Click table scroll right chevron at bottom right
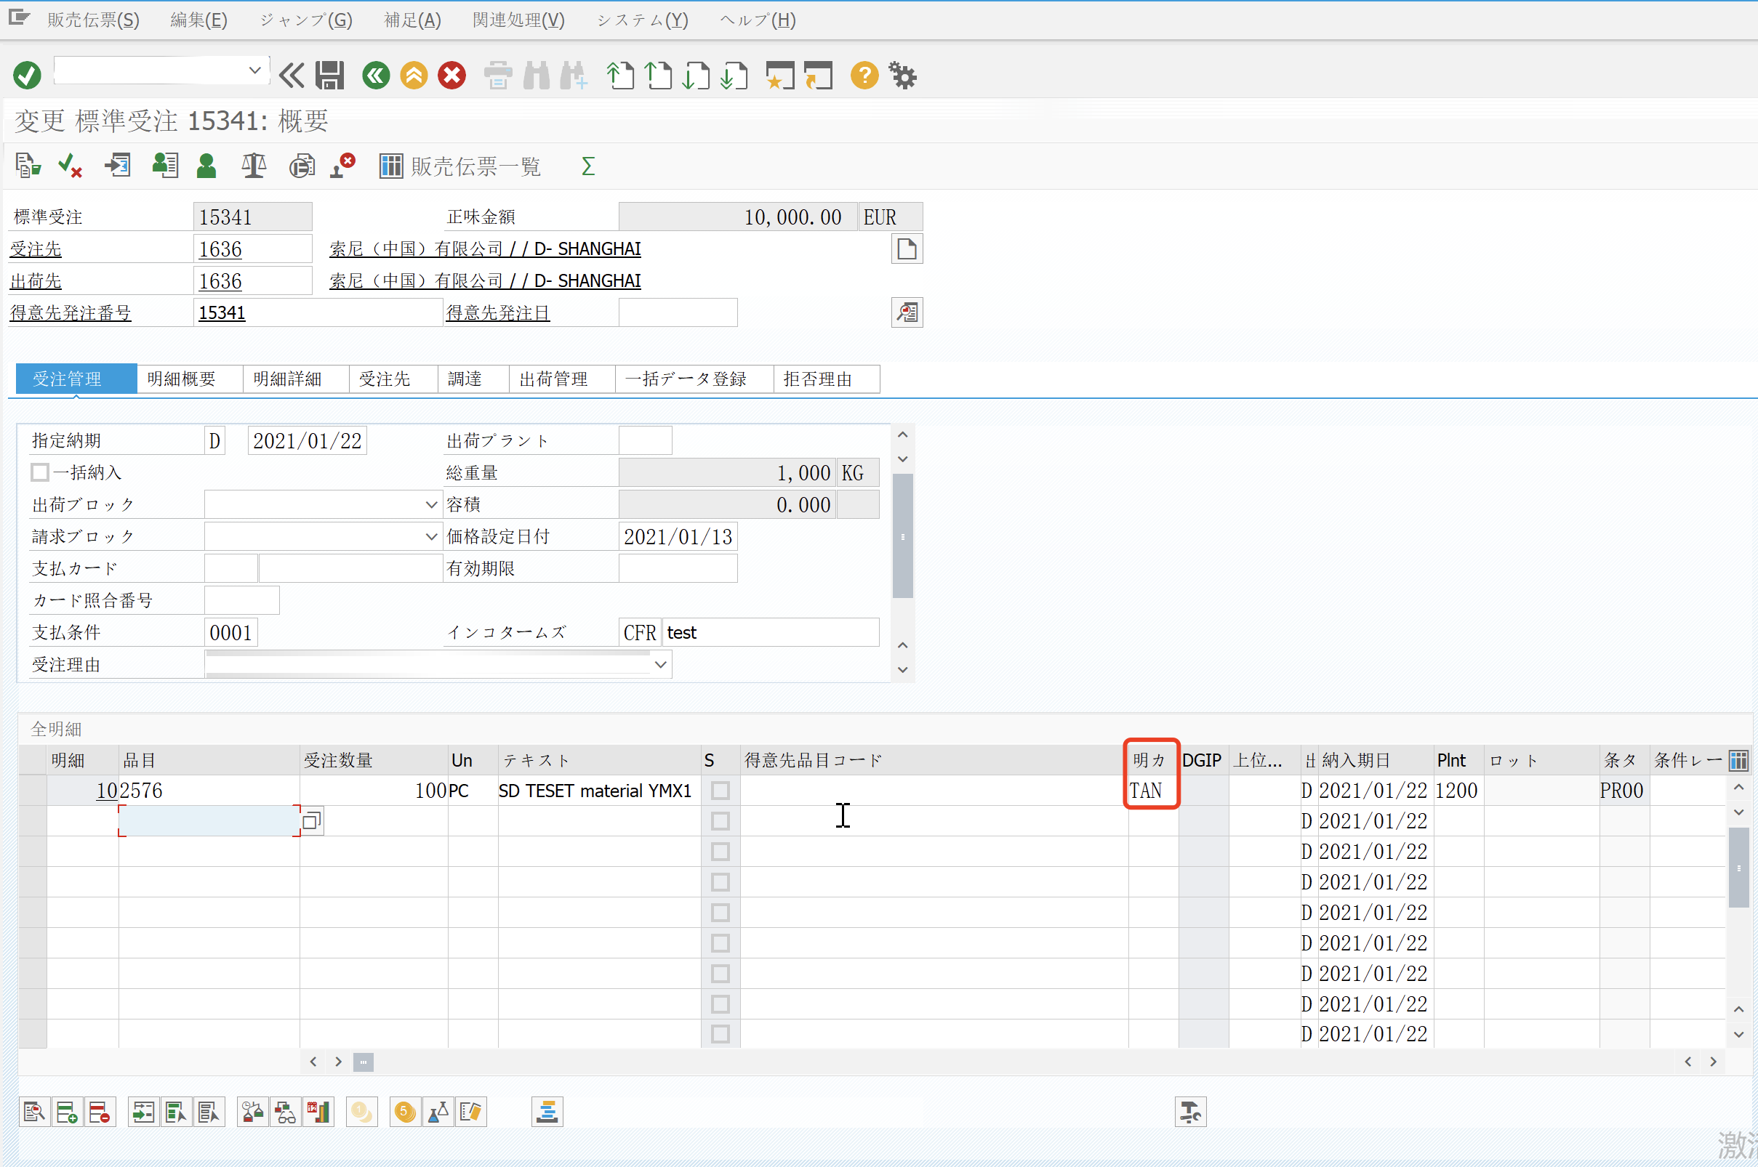The height and width of the screenshot is (1167, 1758). [1714, 1062]
